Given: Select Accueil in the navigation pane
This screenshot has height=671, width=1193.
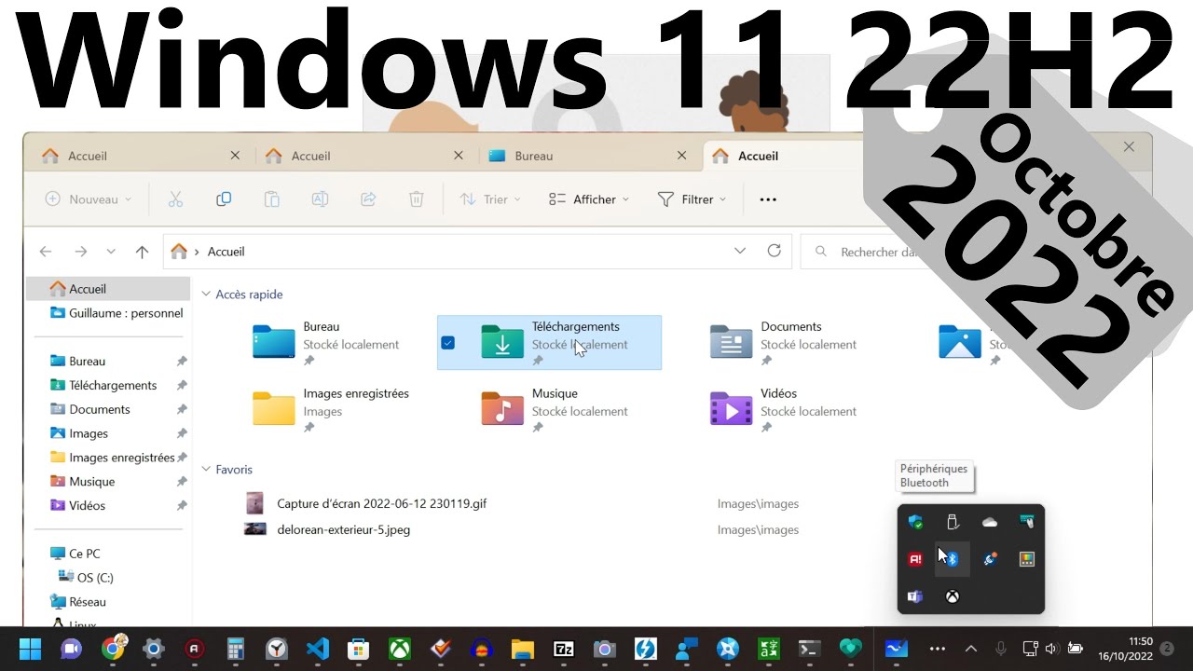Looking at the screenshot, I should pos(108,289).
